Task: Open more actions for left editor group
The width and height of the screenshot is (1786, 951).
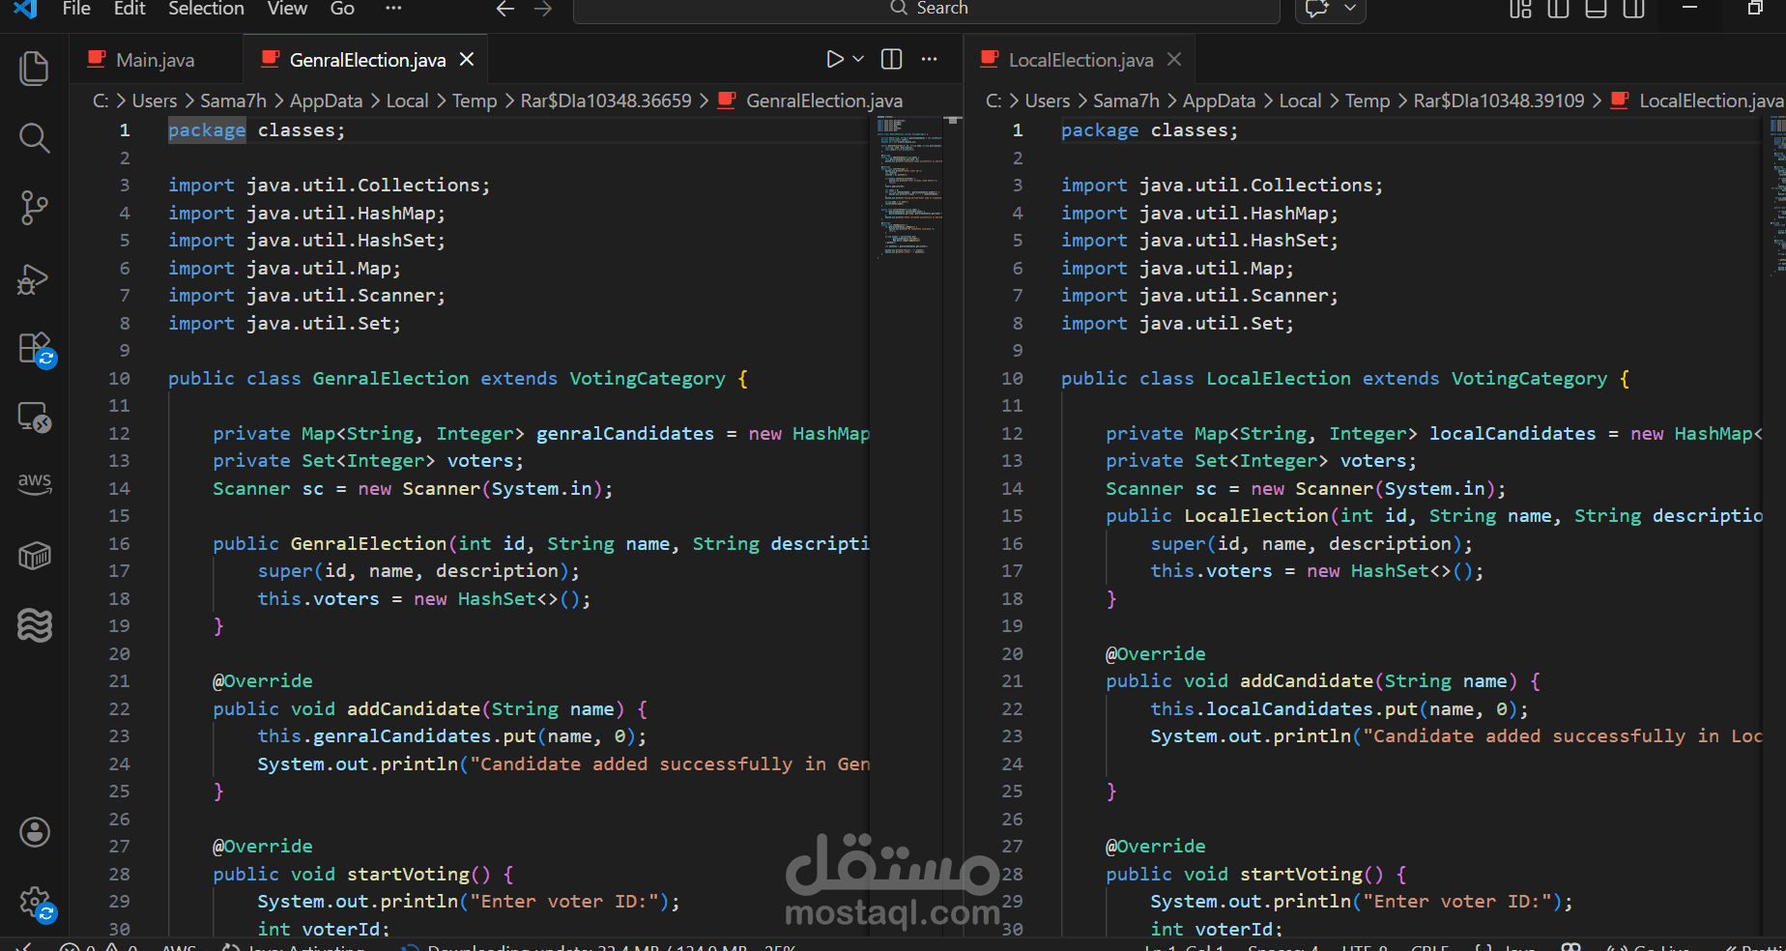Action: (x=930, y=60)
